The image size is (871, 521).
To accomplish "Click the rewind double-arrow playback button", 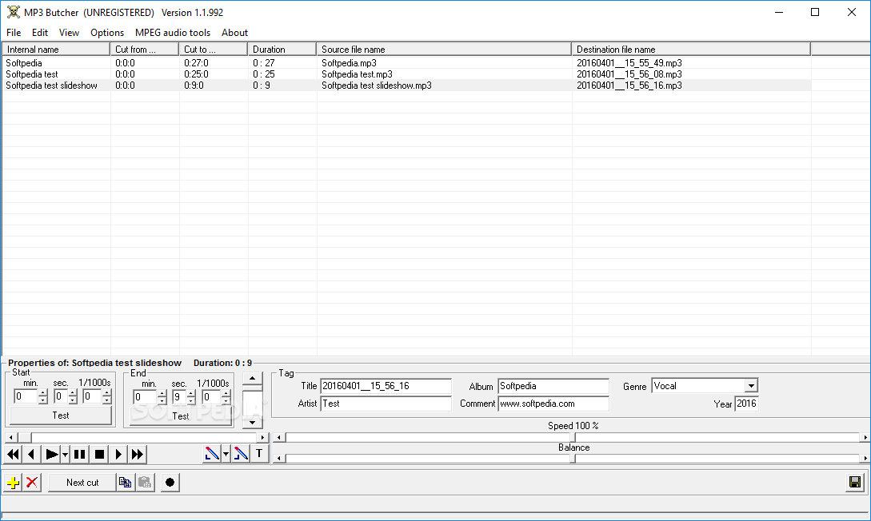I will (13, 455).
